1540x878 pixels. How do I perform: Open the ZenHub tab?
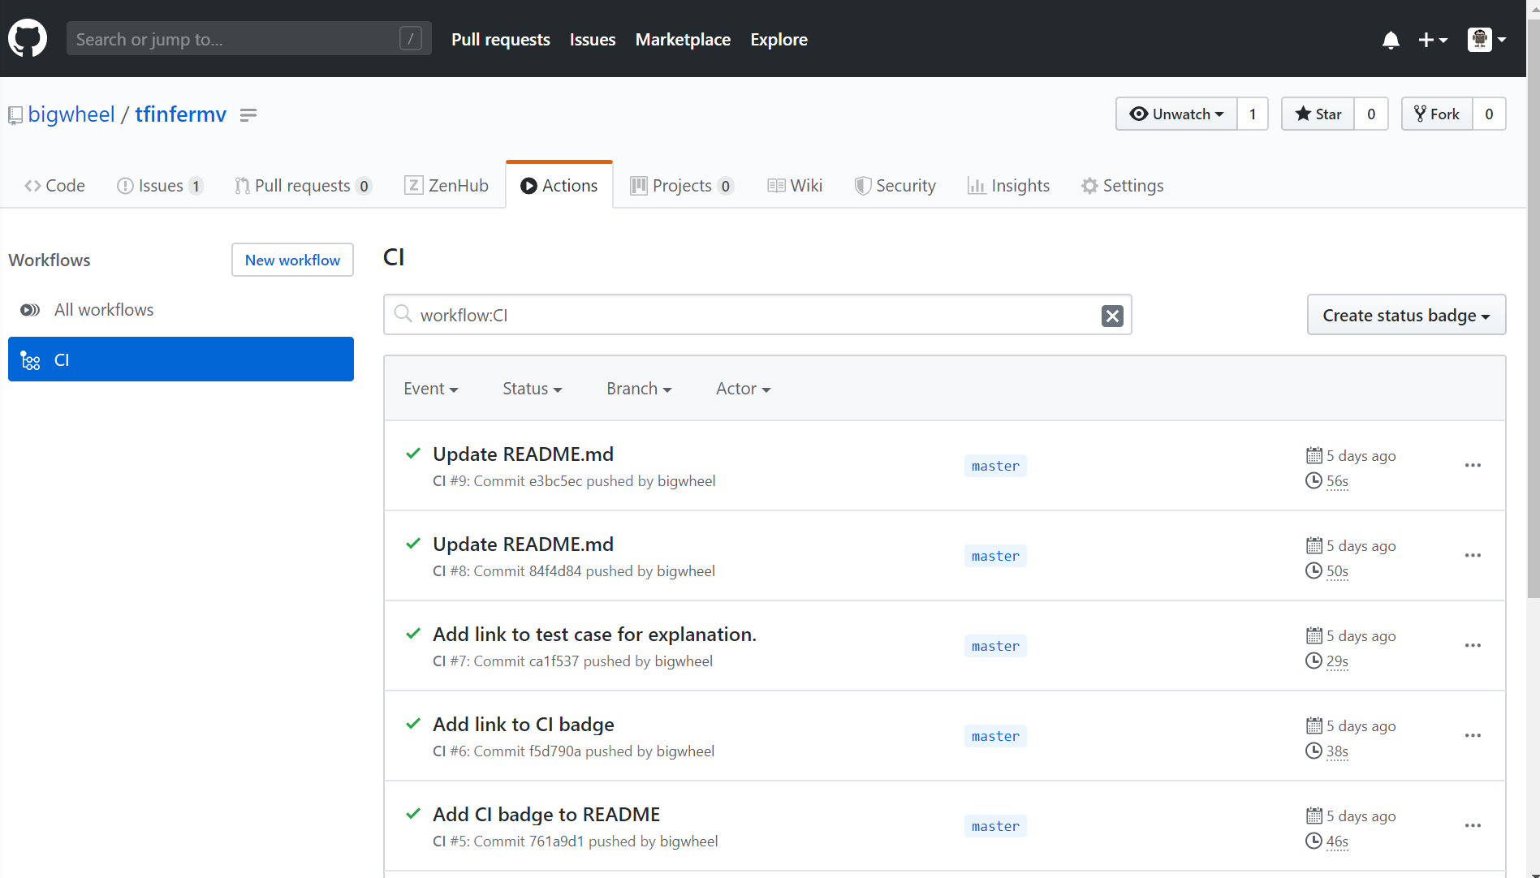(446, 186)
